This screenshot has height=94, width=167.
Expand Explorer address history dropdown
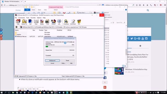point(111,23)
